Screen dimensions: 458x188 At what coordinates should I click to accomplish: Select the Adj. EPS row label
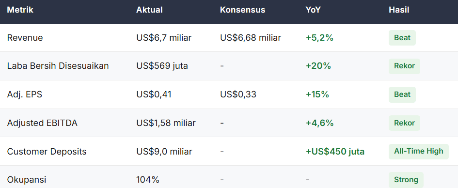pyautogui.click(x=25, y=94)
